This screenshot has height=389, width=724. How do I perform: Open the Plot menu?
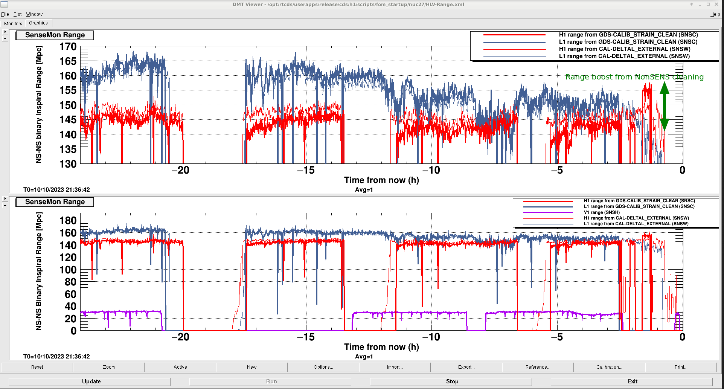coord(17,14)
